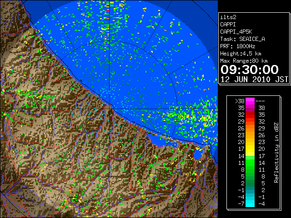Click the "ilts2" site label
The width and height of the screenshot is (291, 218).
228,17
